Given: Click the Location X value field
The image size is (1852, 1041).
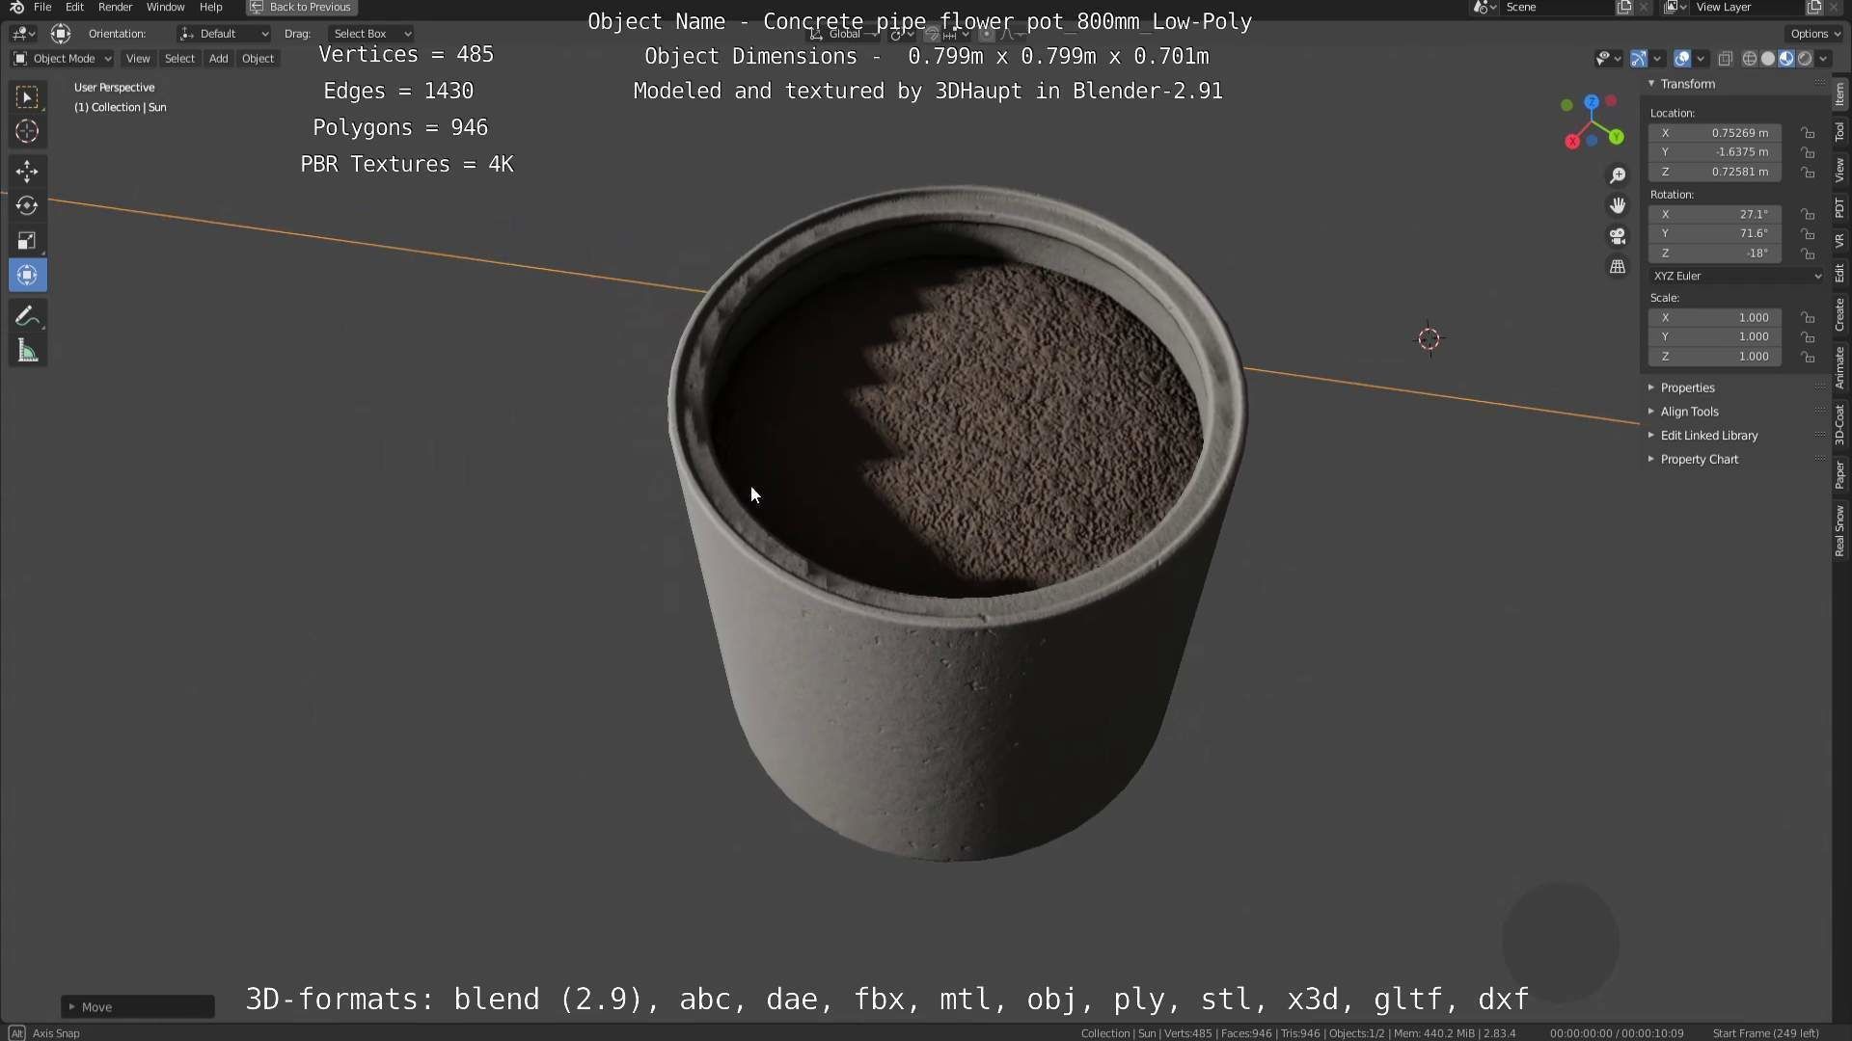Looking at the screenshot, I should pyautogui.click(x=1715, y=133).
